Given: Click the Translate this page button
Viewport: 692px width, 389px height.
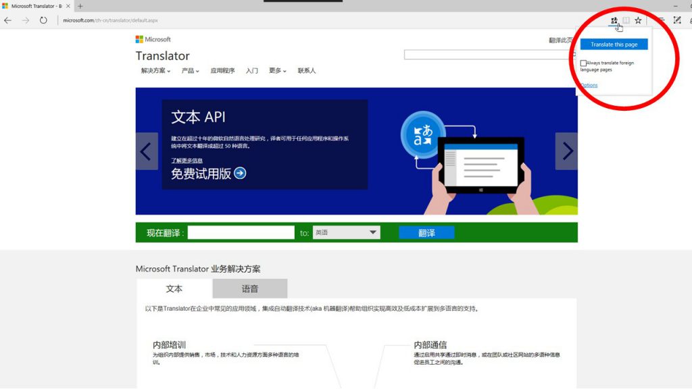Looking at the screenshot, I should (x=614, y=45).
